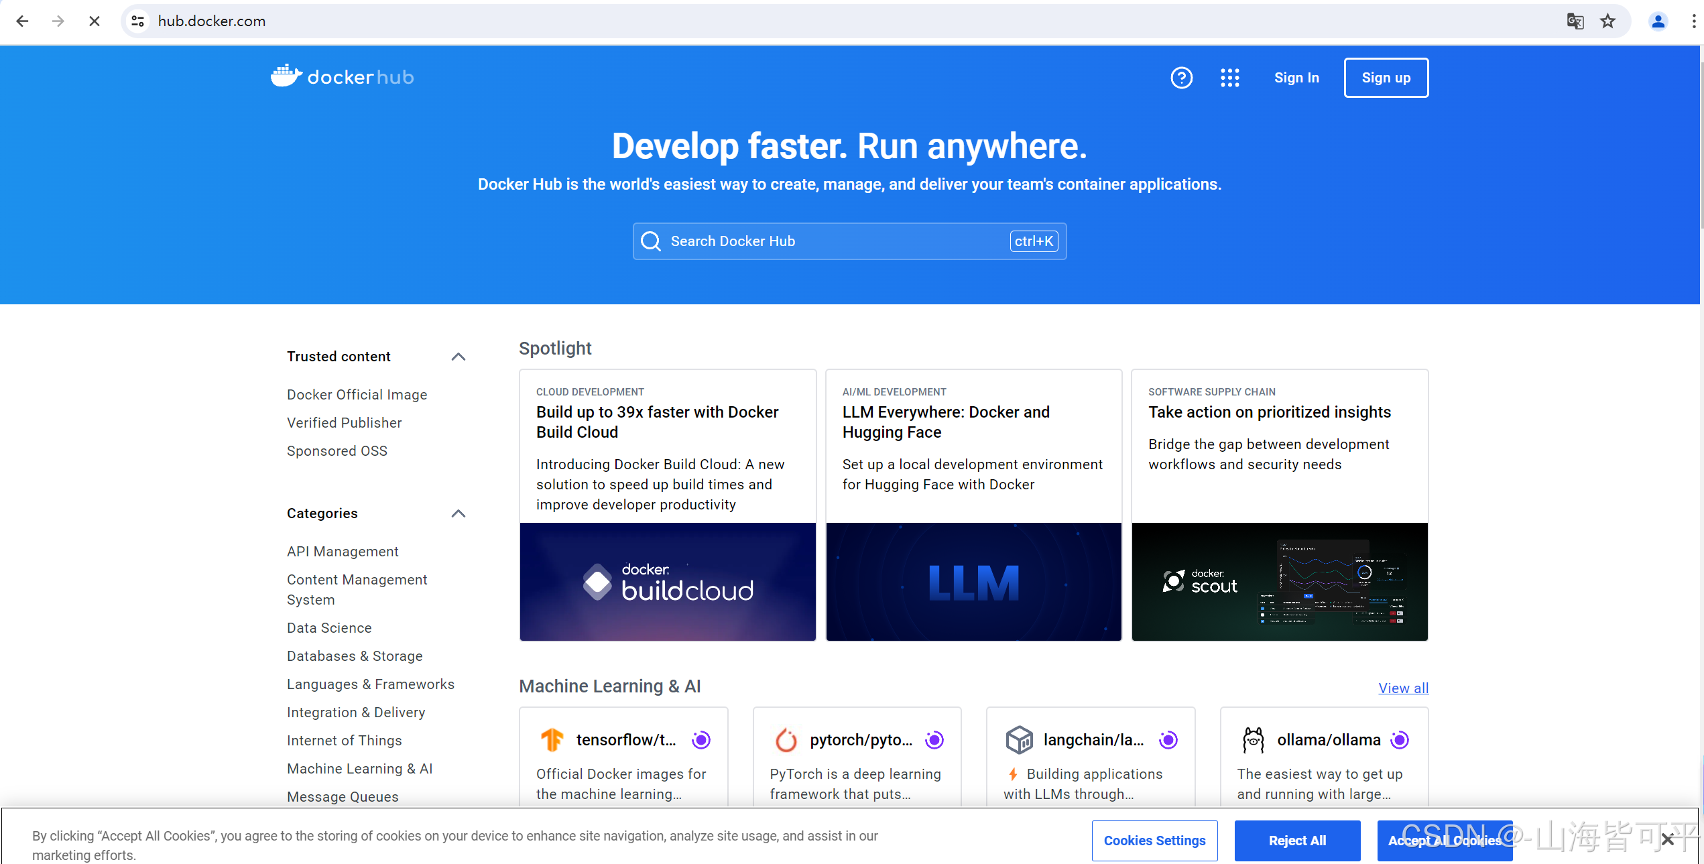This screenshot has height=864, width=1704.
Task: Click the browser forward arrow
Action: tap(58, 21)
